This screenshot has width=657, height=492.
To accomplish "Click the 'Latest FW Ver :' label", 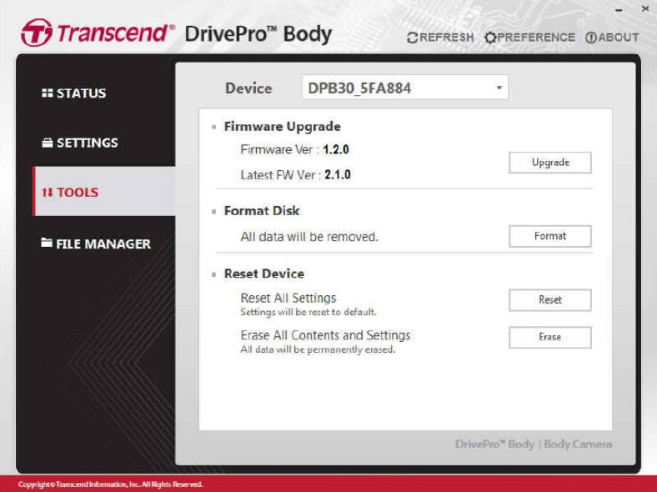I will [281, 175].
